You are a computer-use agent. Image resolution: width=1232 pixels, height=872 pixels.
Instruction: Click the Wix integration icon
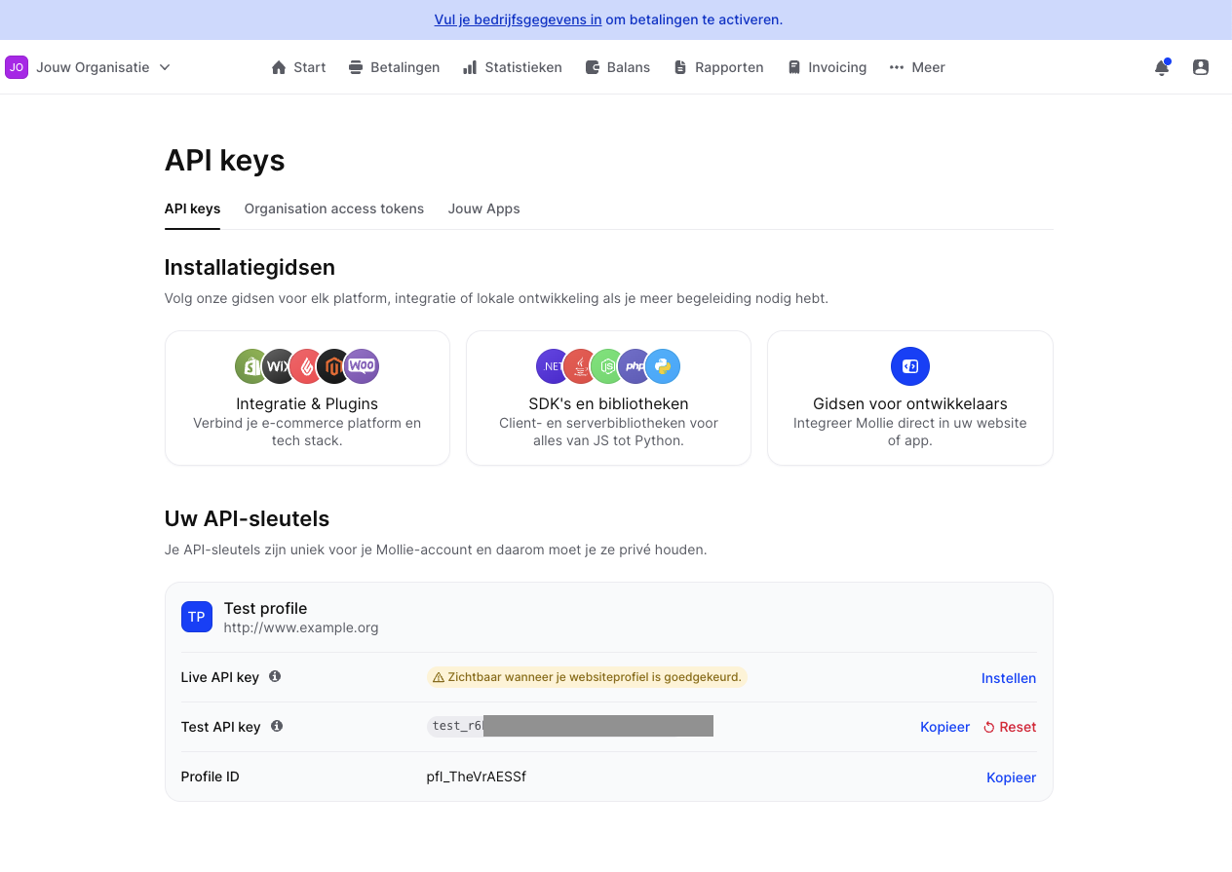pos(278,366)
